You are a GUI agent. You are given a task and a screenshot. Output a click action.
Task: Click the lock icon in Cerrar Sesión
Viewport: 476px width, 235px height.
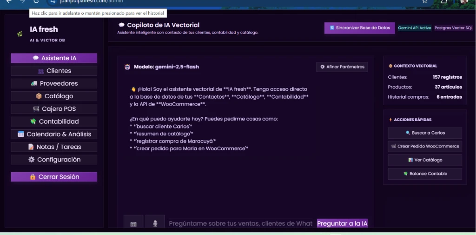pos(33,177)
